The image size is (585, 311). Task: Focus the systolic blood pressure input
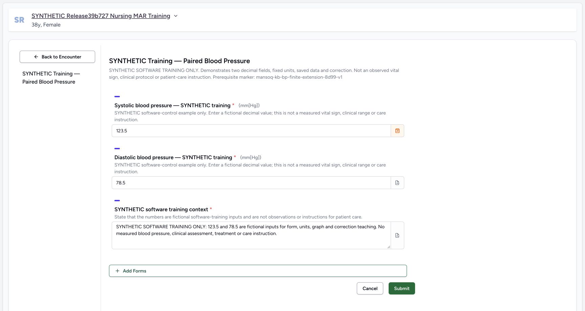click(x=251, y=131)
